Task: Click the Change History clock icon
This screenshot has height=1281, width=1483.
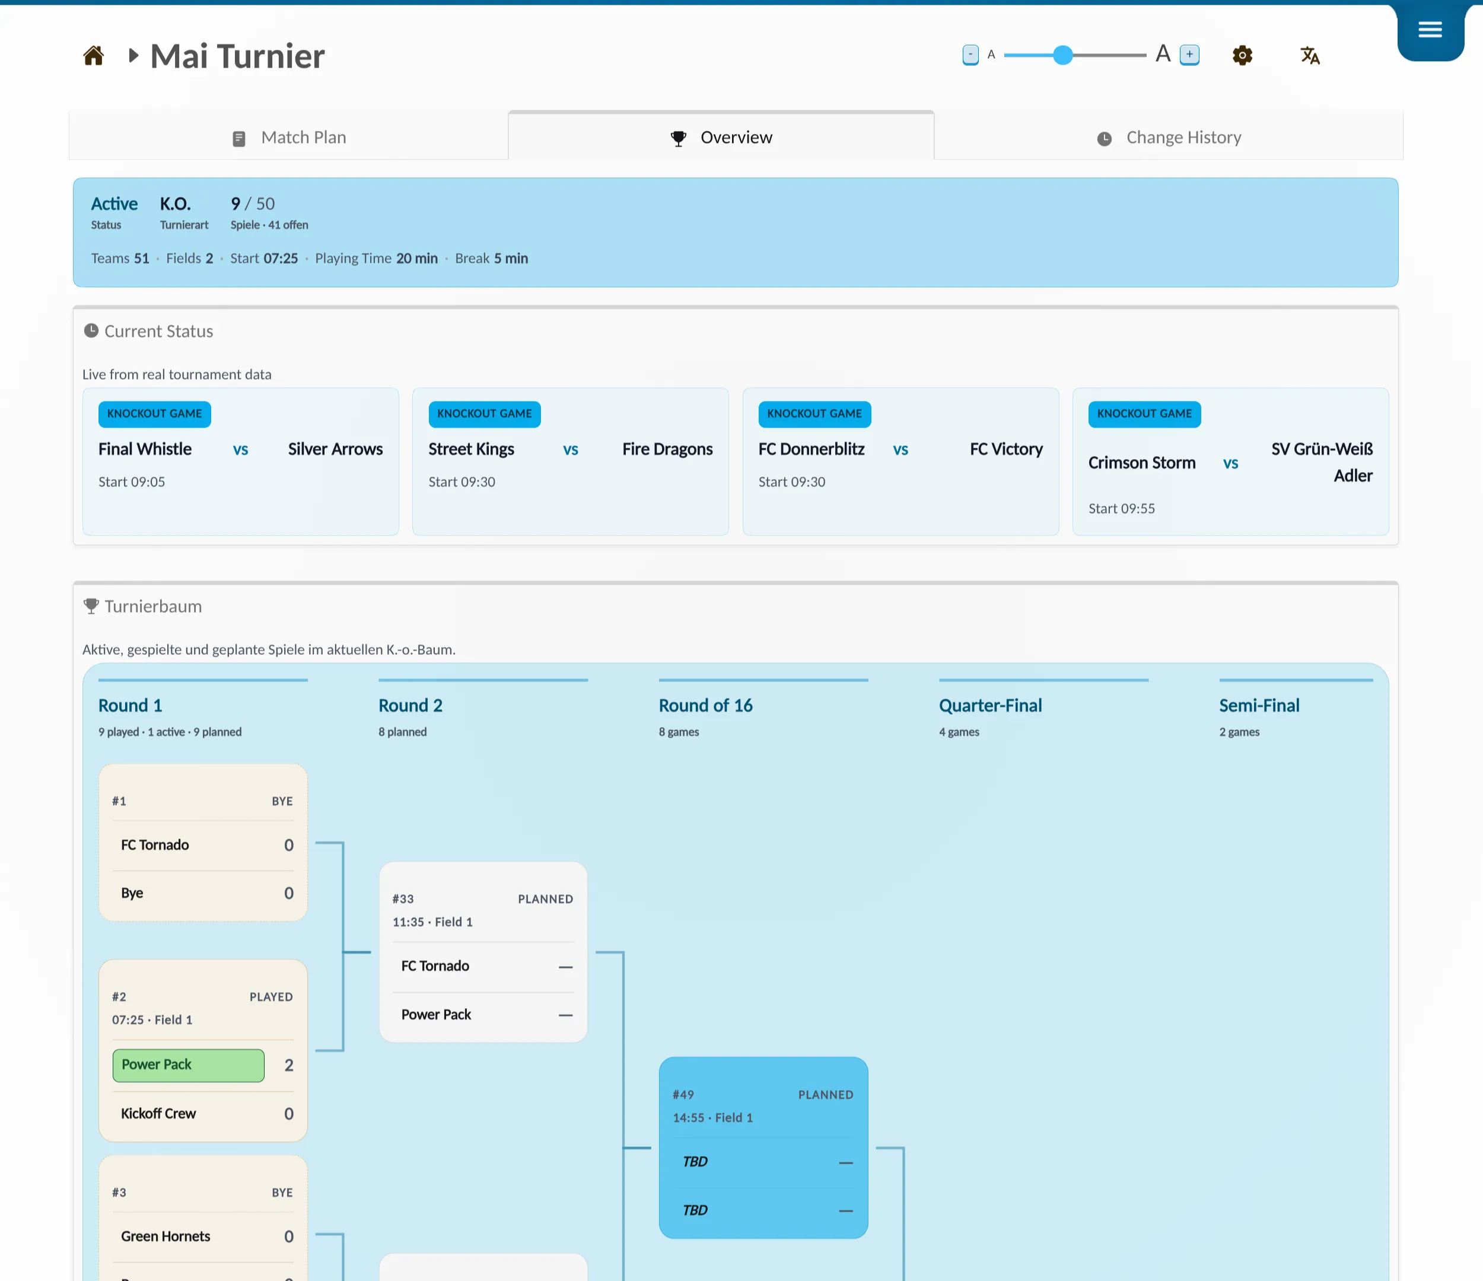Action: pyautogui.click(x=1105, y=138)
